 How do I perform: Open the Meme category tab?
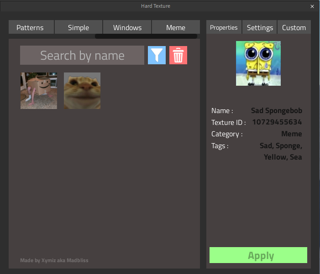(176, 27)
